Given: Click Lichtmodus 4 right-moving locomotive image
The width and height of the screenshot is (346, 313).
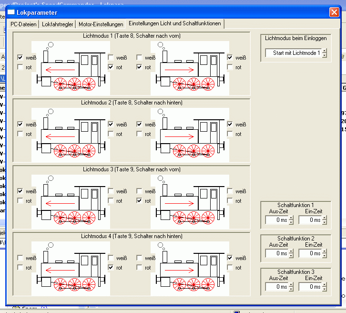Looking at the screenshot, I should coord(190,269).
